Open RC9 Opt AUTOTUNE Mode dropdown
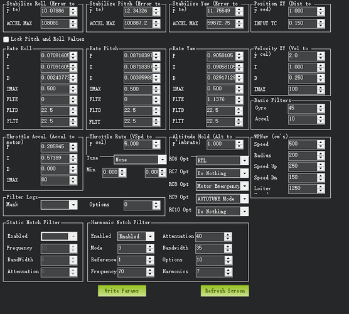349x314 pixels. [x=222, y=198]
